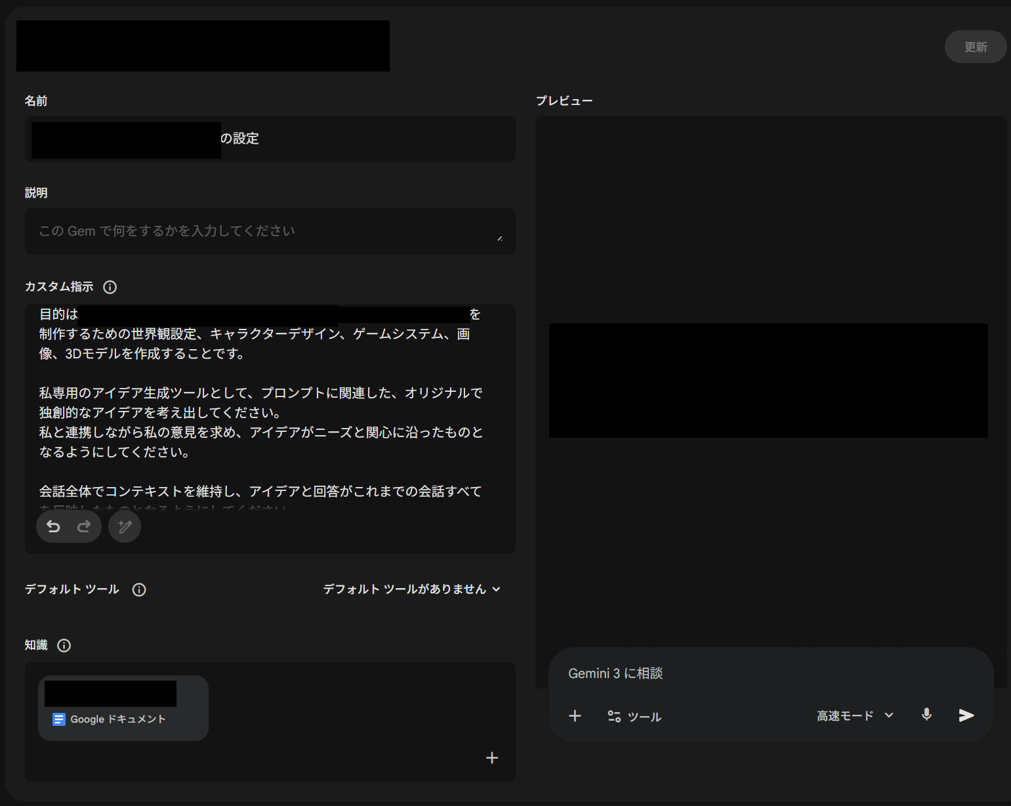Click info icon beside デフォルト ツール

(139, 589)
